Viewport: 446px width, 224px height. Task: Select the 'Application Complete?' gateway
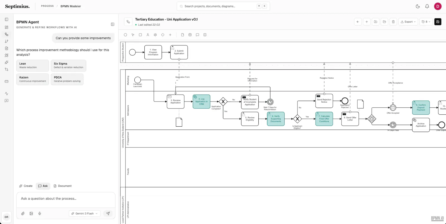click(x=223, y=102)
